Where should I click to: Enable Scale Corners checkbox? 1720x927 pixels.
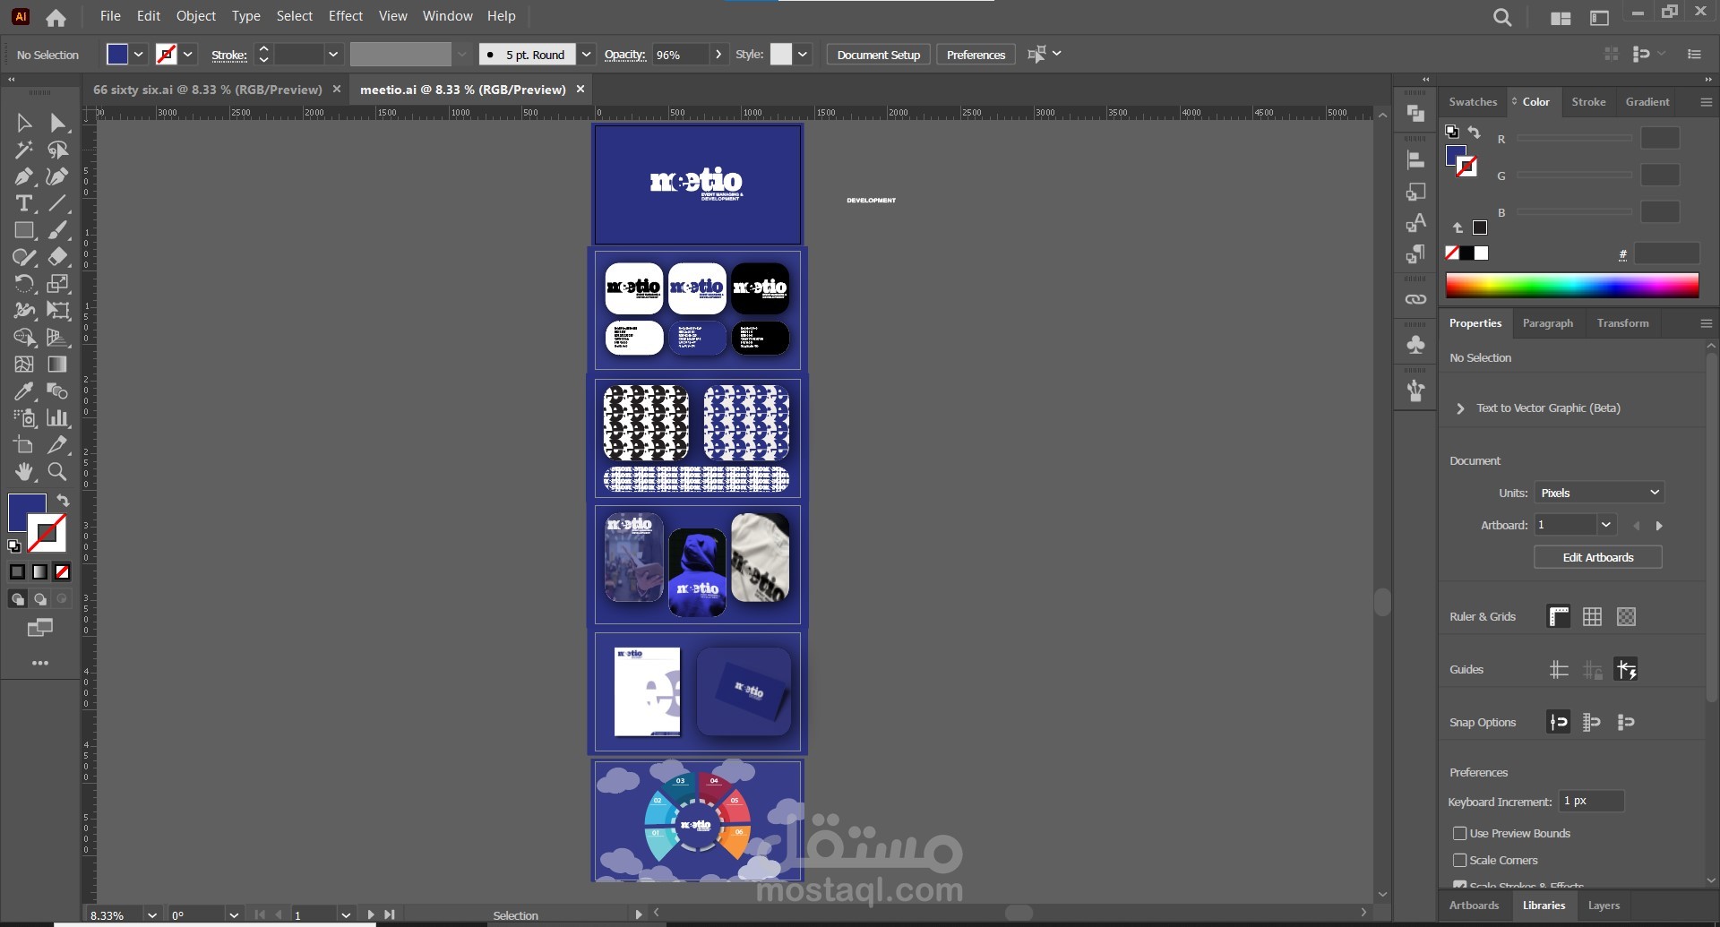pos(1459,860)
